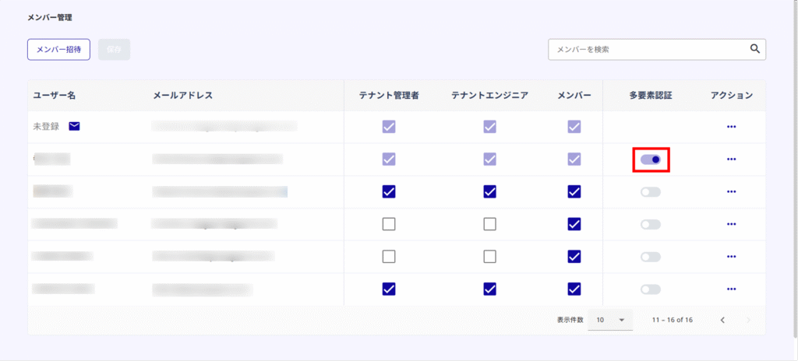The width and height of the screenshot is (798, 361).
Task: Open the action menu for the red-highlighted toggle row
Action: click(x=731, y=159)
